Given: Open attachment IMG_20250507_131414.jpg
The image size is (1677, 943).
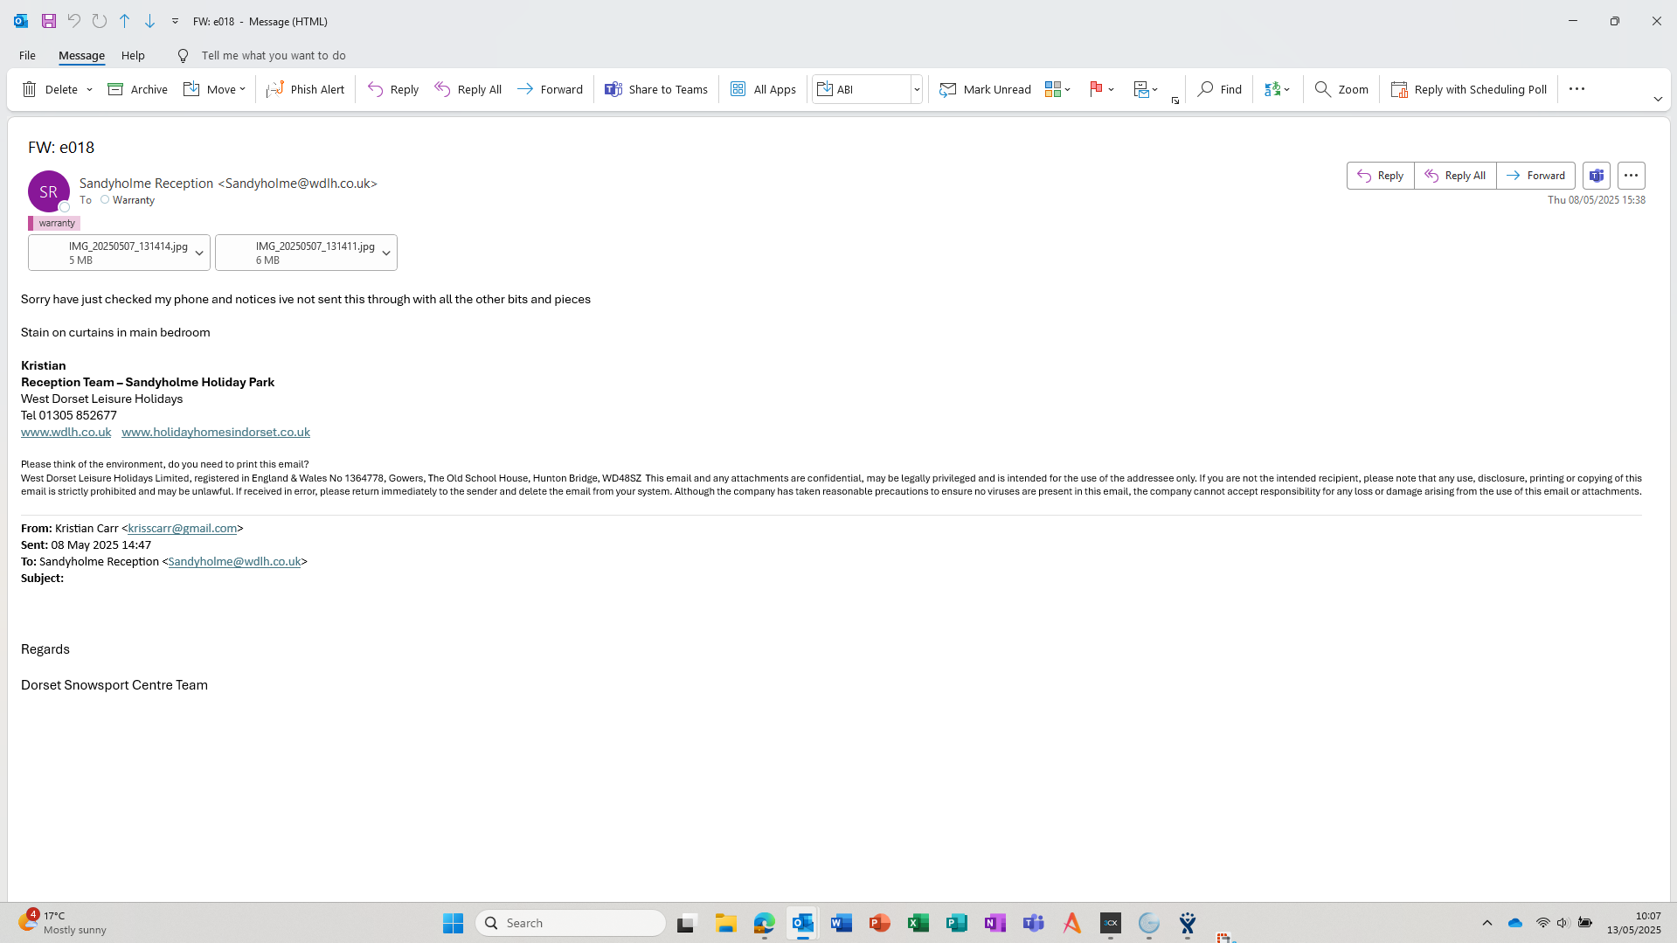Looking at the screenshot, I should [109, 253].
